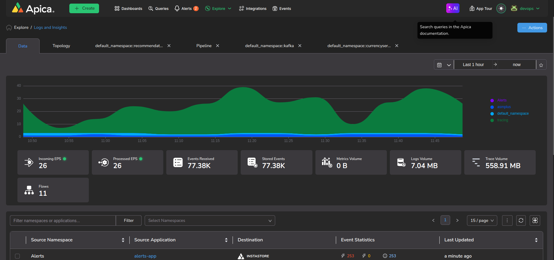This screenshot has height=260, width=554.
Task: Click the AI assistant icon
Action: pos(453,8)
